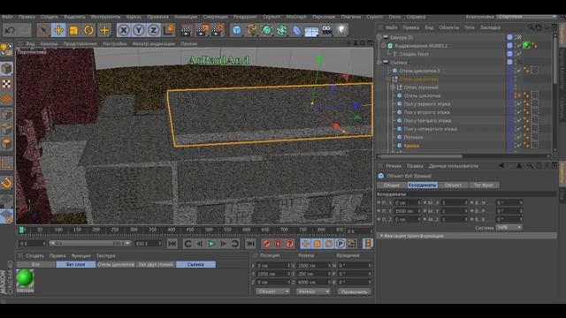Click the Deformer bend icon
Viewport: 566px width, 318px height.
[296, 30]
